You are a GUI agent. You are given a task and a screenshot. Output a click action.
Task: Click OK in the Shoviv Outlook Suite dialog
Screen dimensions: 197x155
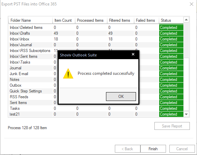121,96
